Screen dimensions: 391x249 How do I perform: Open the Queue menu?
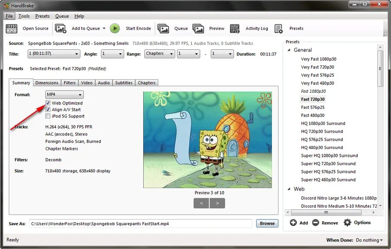pyautogui.click(x=62, y=16)
